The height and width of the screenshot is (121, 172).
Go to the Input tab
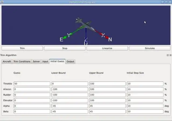click(x=45, y=62)
